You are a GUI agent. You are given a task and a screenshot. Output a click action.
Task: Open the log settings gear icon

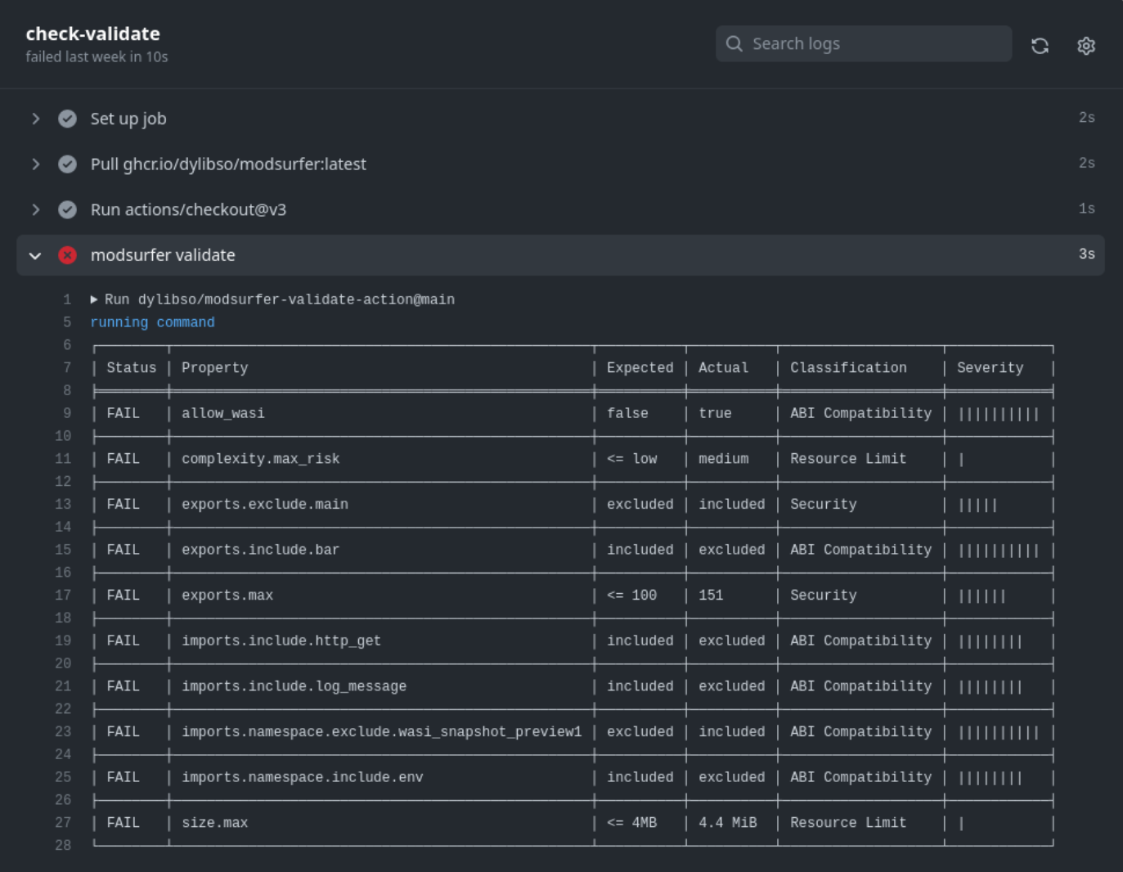(1085, 46)
